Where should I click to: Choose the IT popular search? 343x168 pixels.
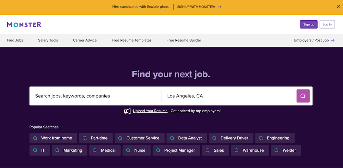pyautogui.click(x=39, y=150)
